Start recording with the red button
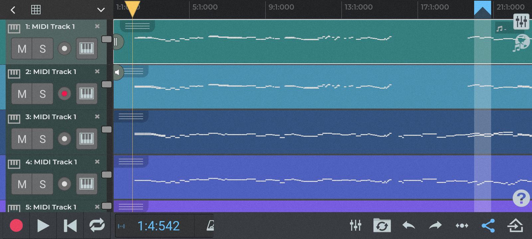This screenshot has height=239, width=532. tap(16, 226)
